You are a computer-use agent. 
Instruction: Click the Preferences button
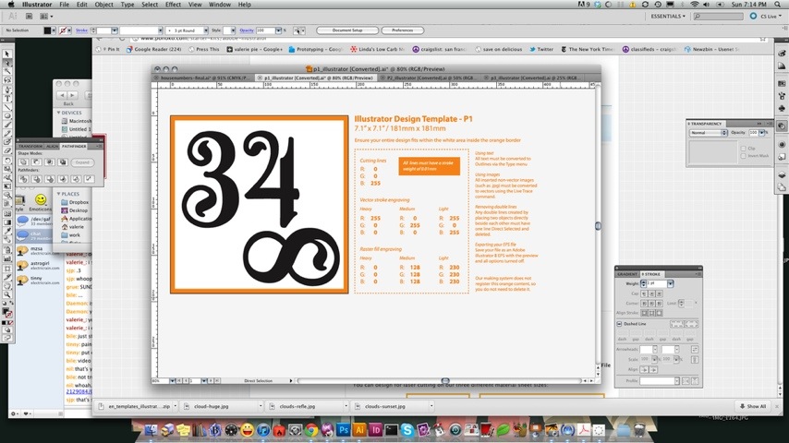pos(403,30)
